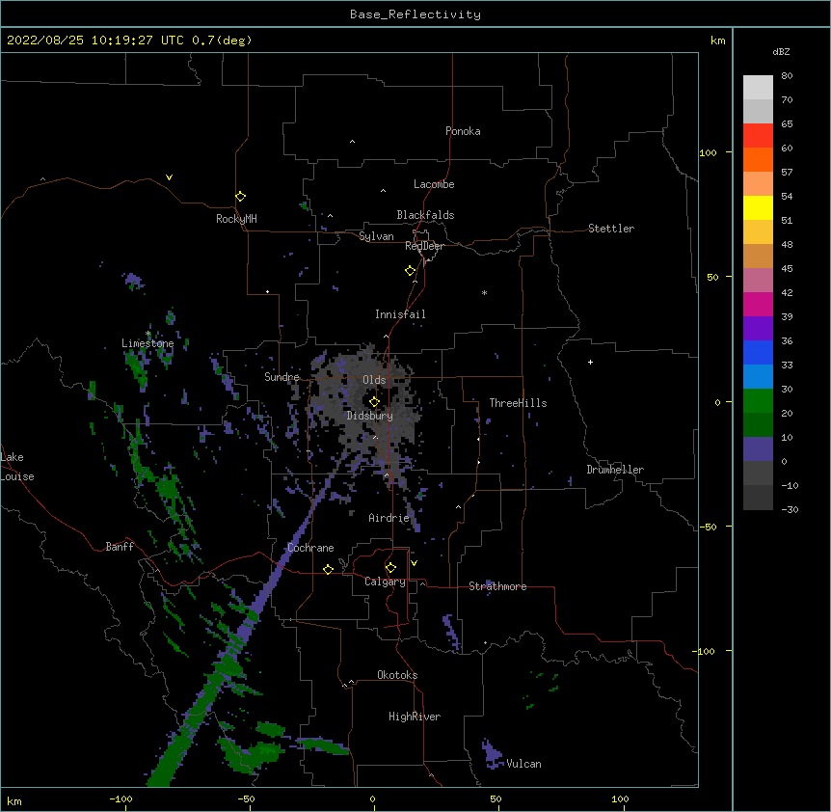Click the yellow diamond radar-site marker near Olds
Image resolution: width=831 pixels, height=812 pixels.
[374, 402]
